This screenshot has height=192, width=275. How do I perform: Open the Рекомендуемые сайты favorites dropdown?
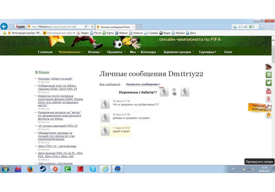pos(59,33)
